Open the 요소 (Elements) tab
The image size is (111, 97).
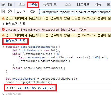point(22,5)
